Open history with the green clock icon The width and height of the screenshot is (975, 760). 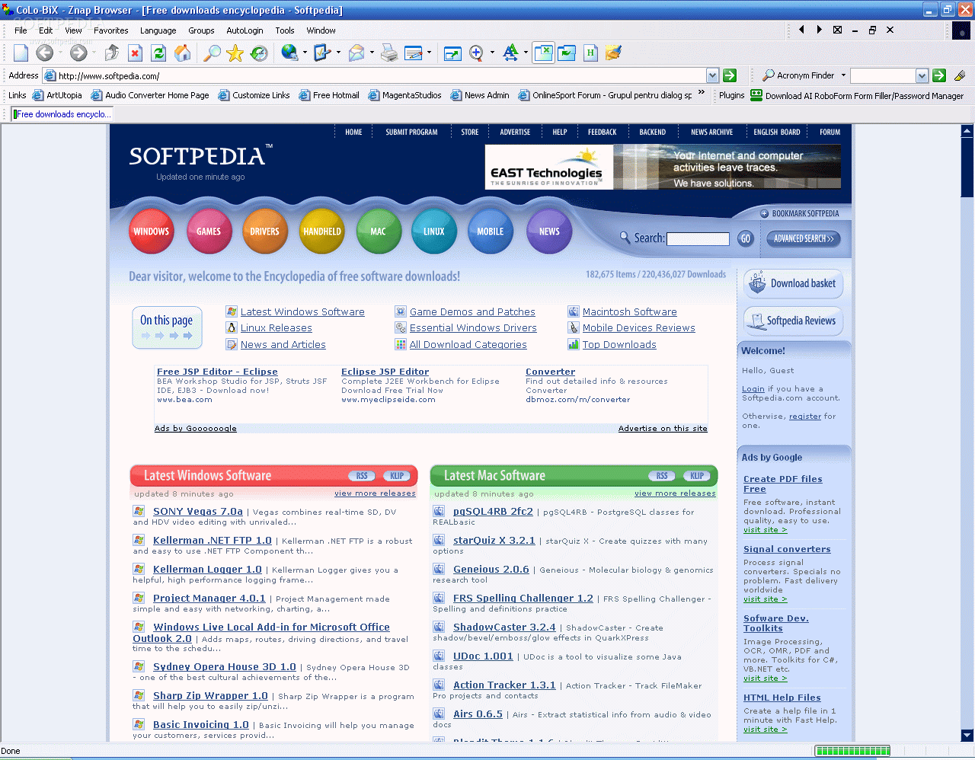click(259, 53)
